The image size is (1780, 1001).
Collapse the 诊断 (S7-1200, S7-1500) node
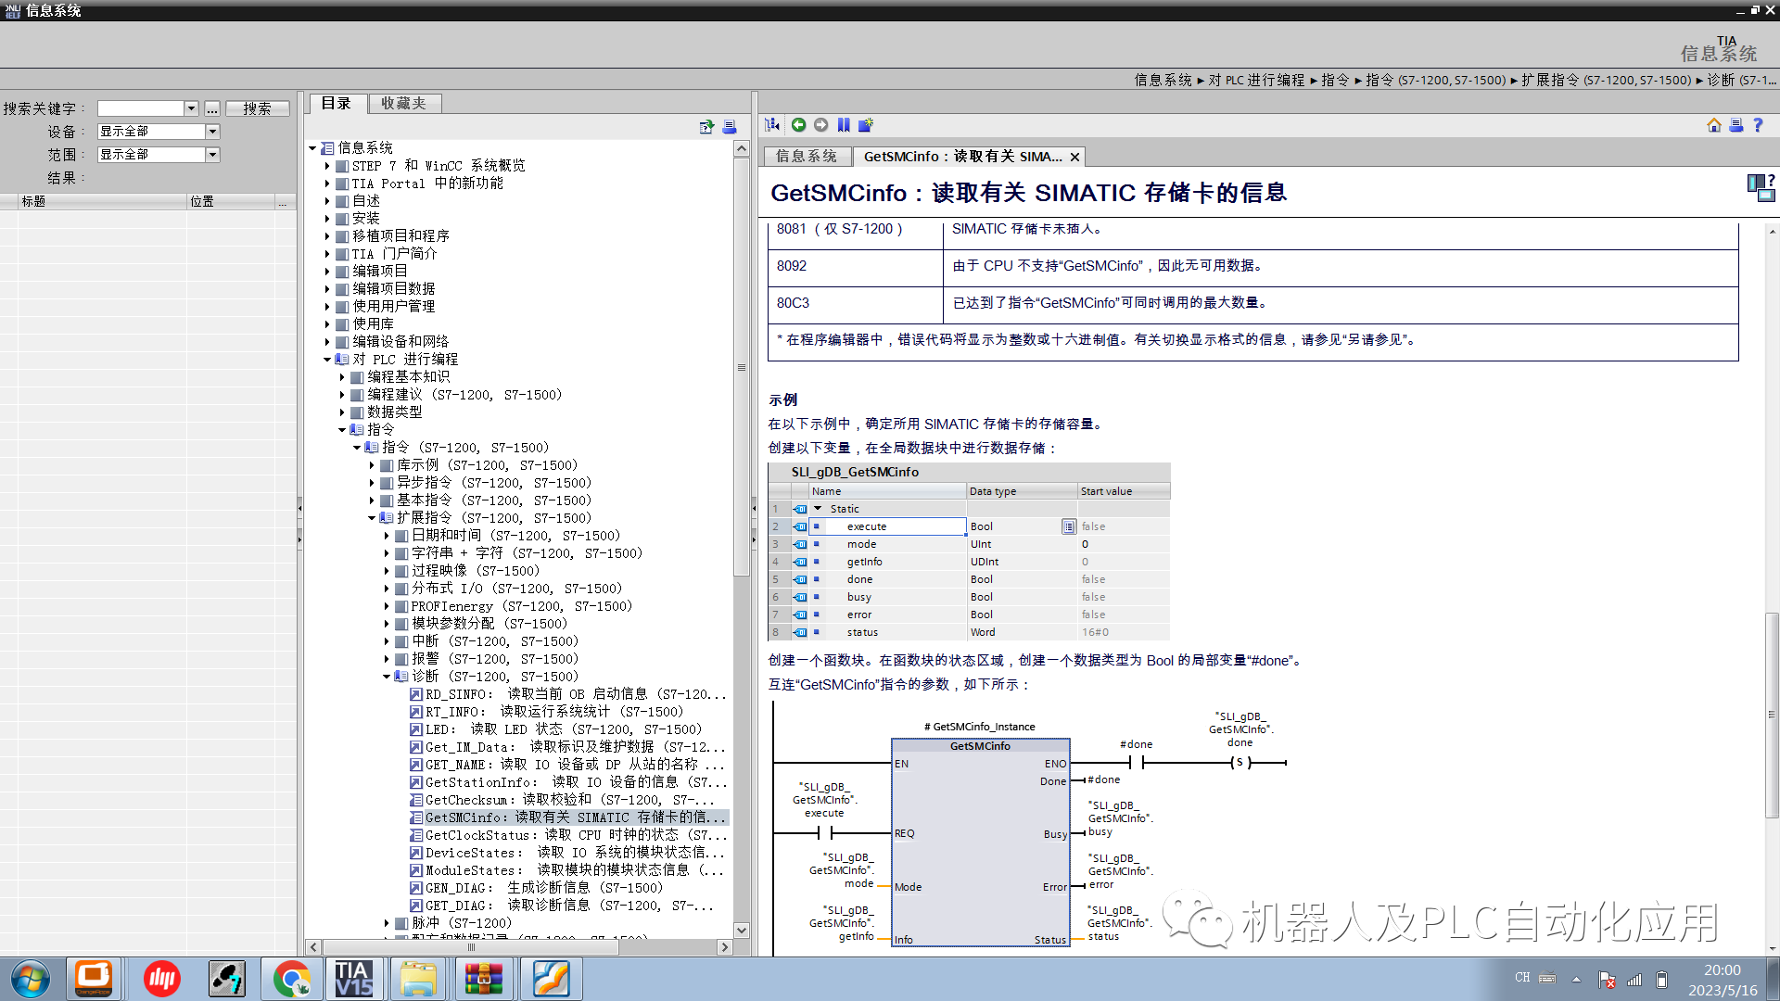(387, 677)
